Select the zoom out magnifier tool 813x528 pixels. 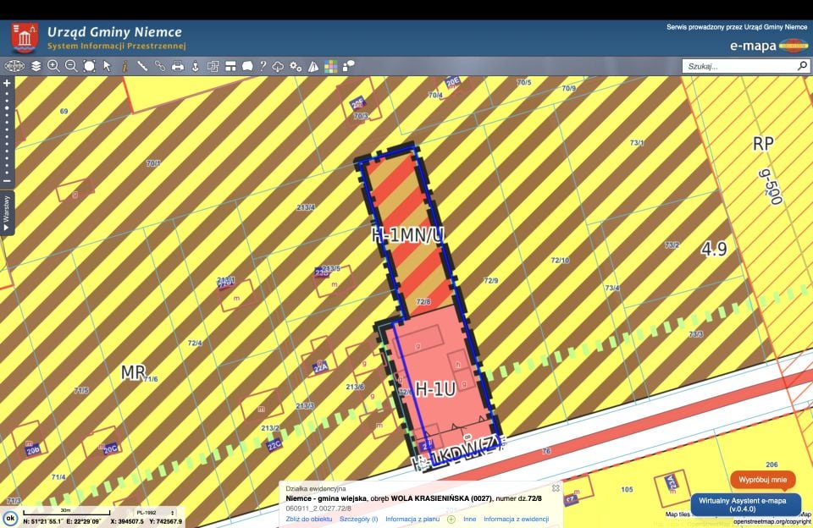(x=71, y=66)
